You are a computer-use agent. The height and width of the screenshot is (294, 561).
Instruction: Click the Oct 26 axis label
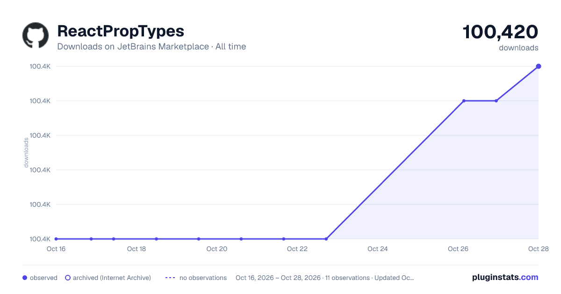click(457, 249)
